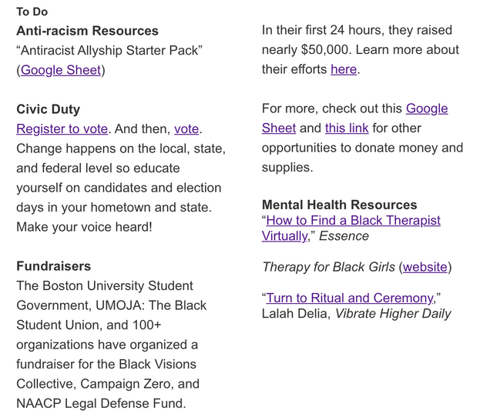Open the "Turn to Ritual and Ceremony" article link
The height and width of the screenshot is (420, 490).
coord(351,298)
